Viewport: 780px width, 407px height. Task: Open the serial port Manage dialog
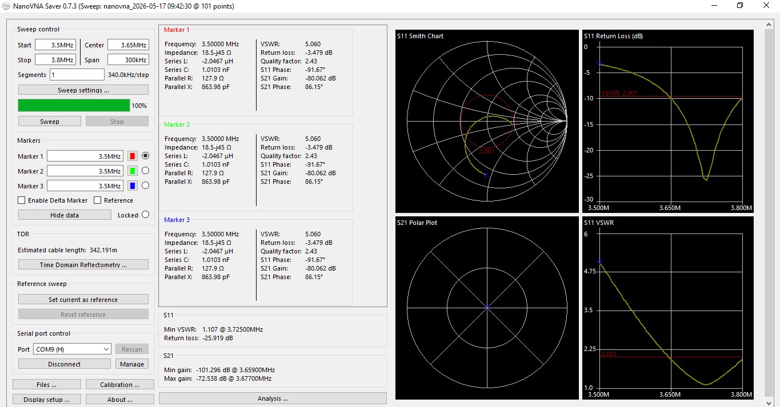pyautogui.click(x=132, y=364)
